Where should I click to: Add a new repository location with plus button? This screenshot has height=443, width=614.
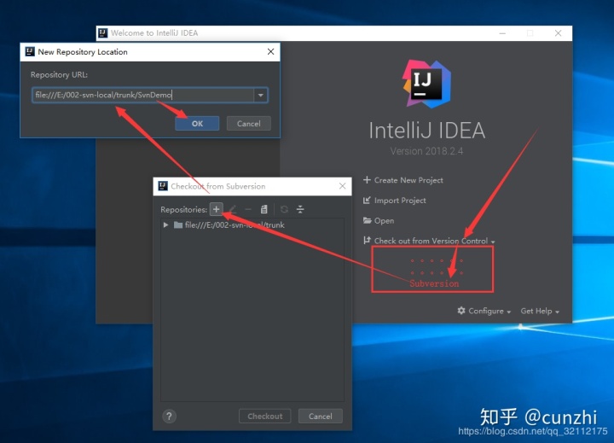216,209
